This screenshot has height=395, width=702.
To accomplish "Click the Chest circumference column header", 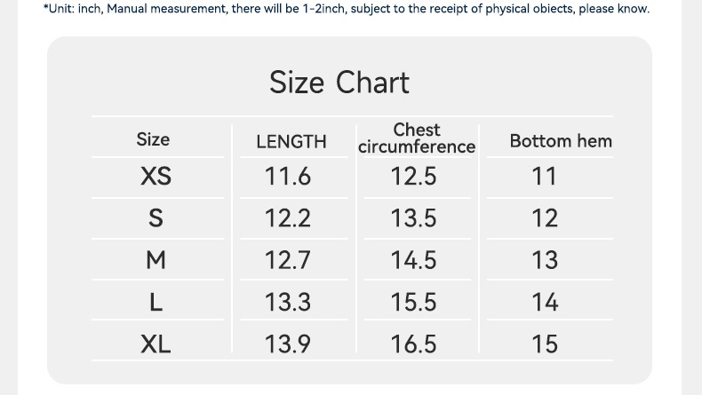I will 417,138.
